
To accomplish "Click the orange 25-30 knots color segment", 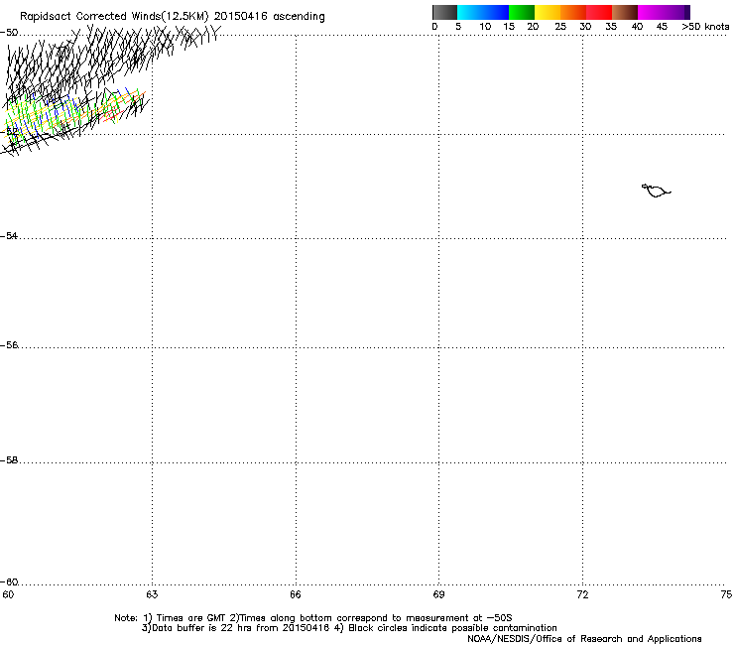I will [x=573, y=12].
